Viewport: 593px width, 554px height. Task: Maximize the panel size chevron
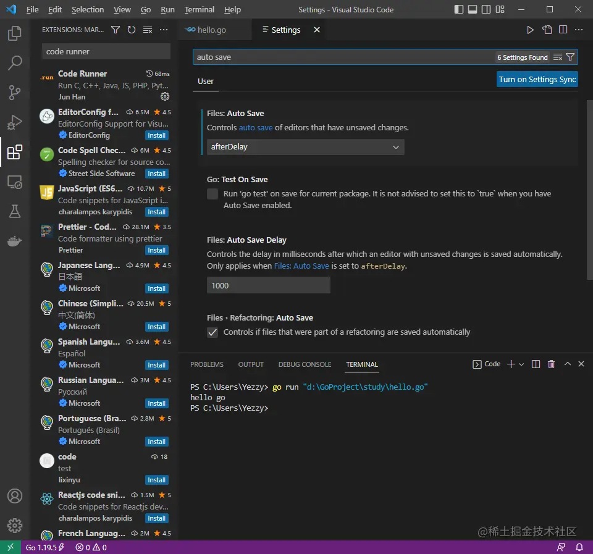click(567, 364)
